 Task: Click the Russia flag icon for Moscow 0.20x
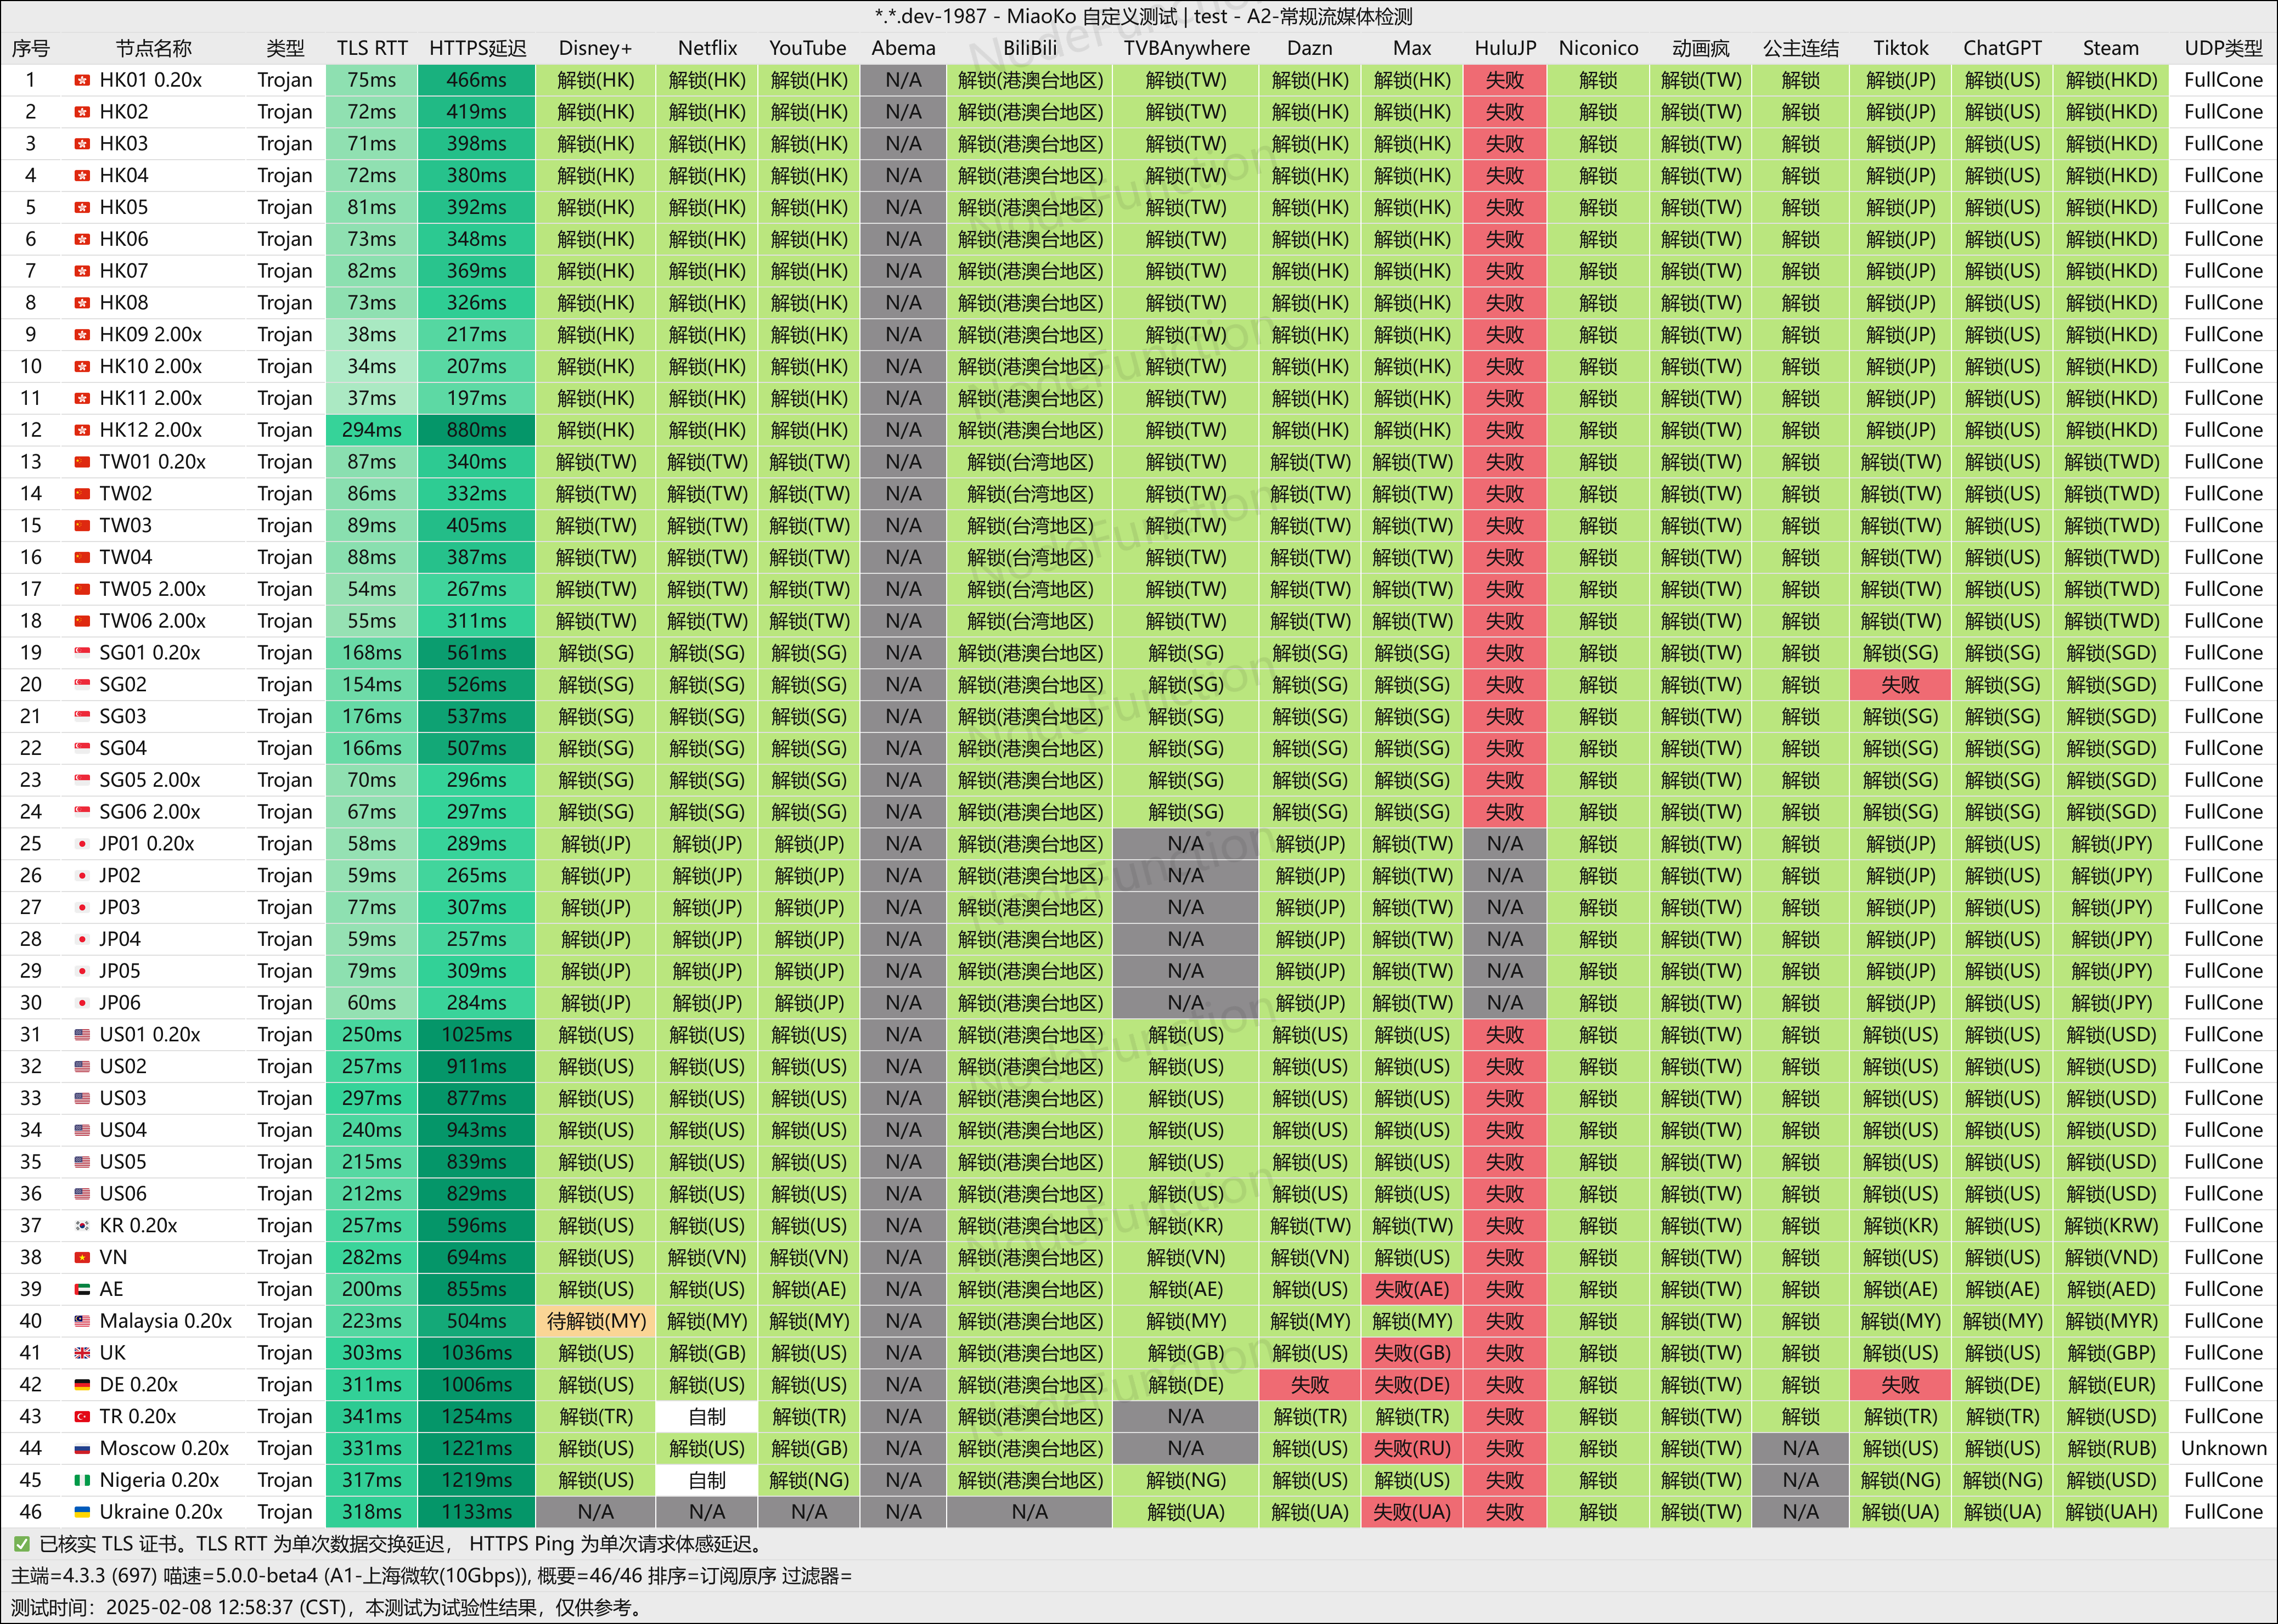(x=82, y=1448)
